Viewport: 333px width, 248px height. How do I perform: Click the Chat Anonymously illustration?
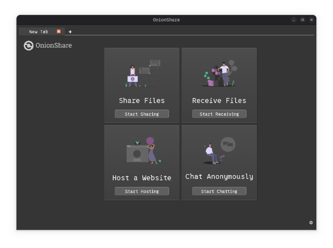click(219, 150)
